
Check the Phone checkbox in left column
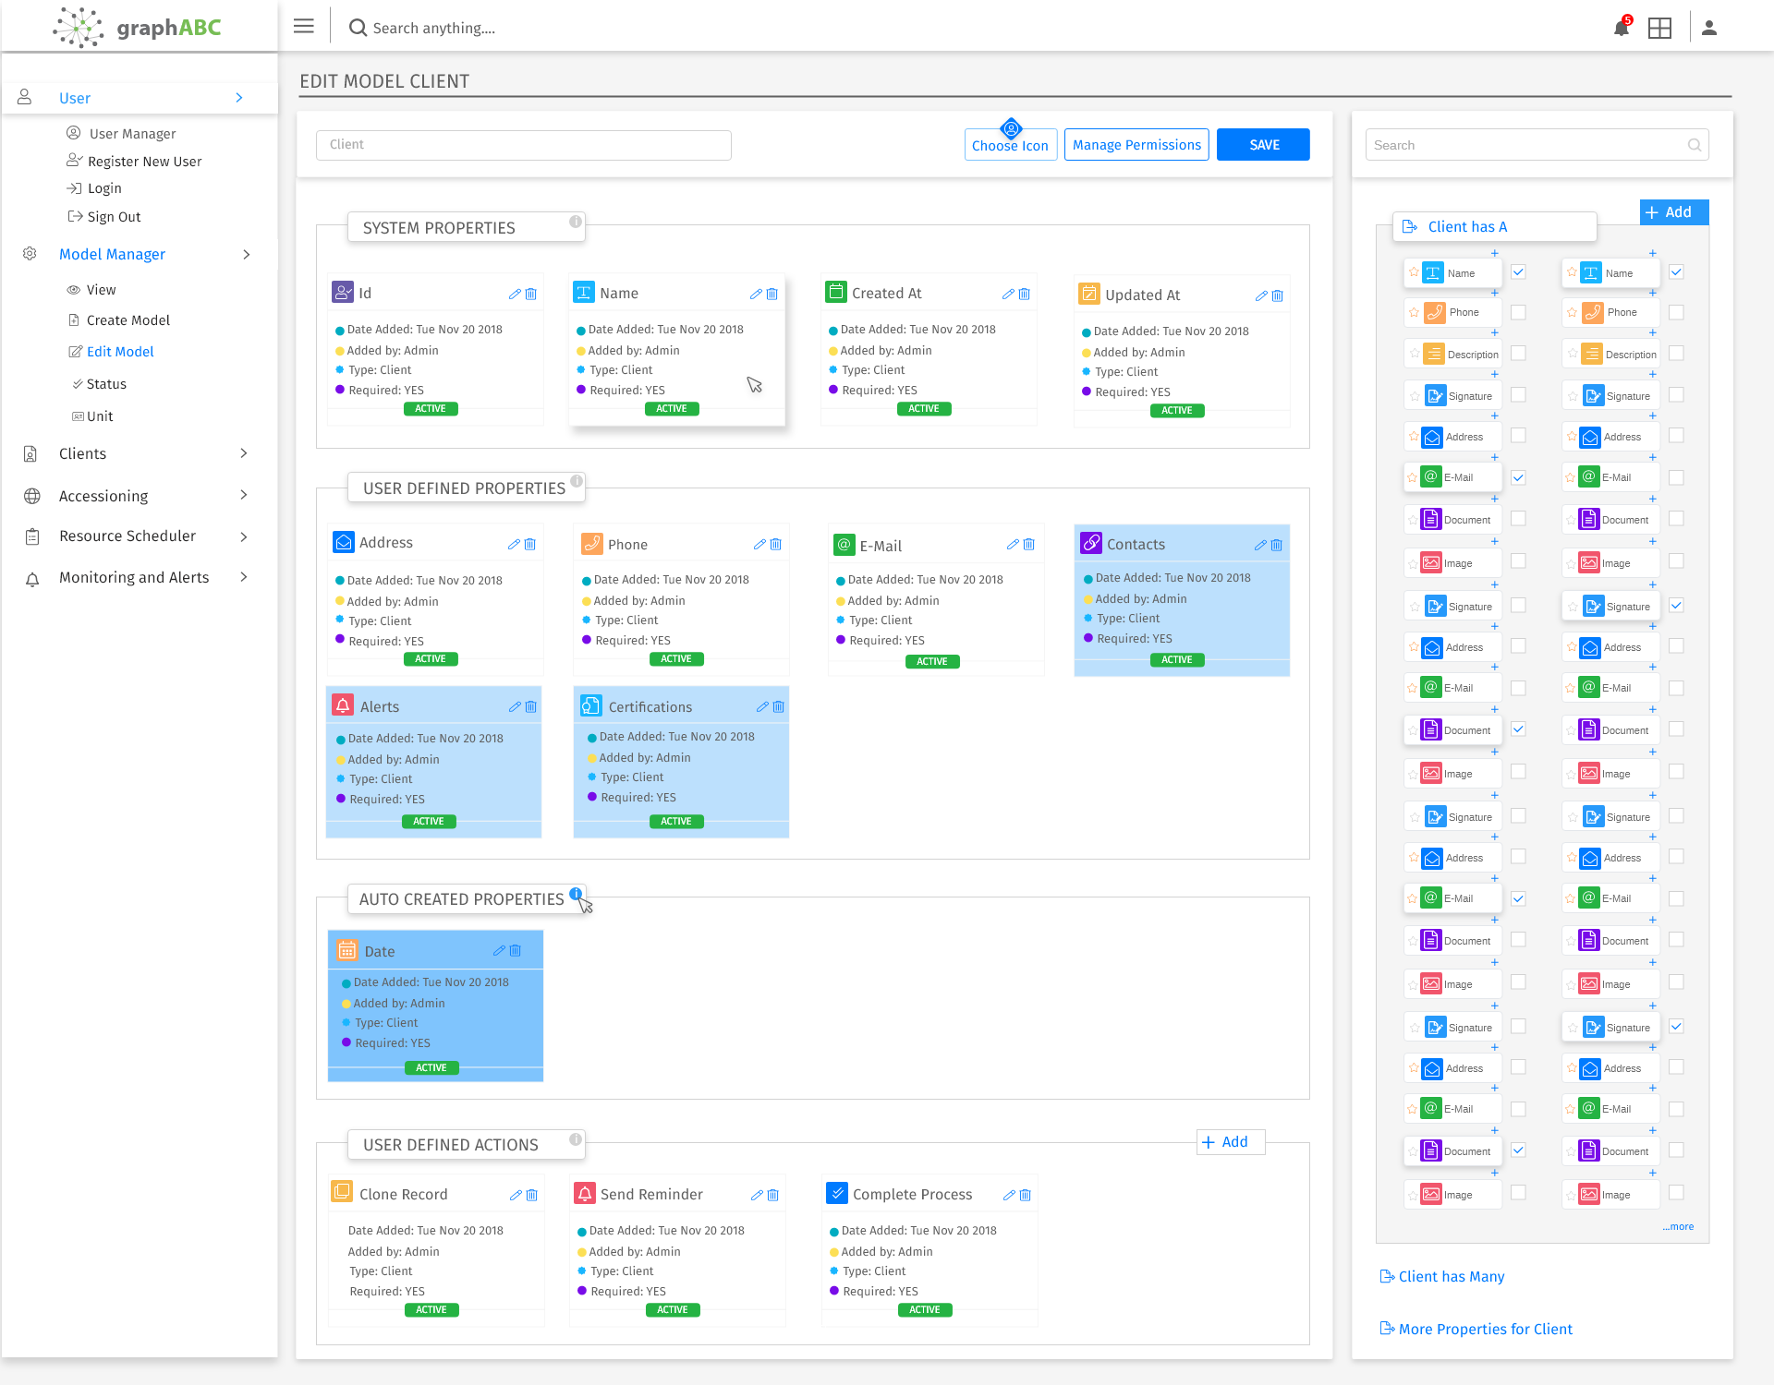point(1518,312)
